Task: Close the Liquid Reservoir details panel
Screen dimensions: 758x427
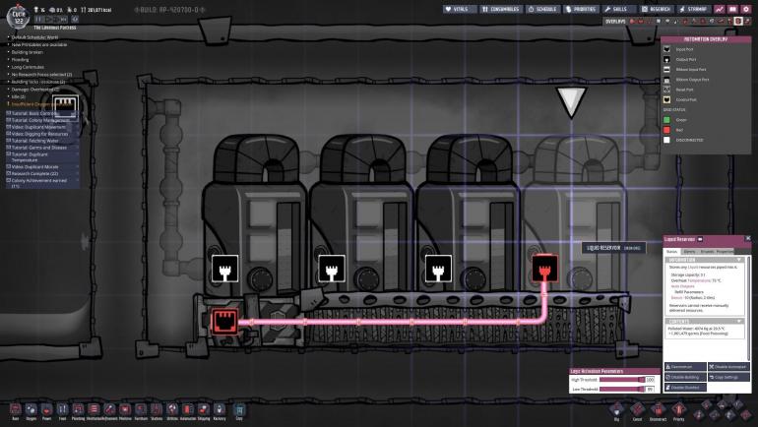Action: [x=748, y=238]
